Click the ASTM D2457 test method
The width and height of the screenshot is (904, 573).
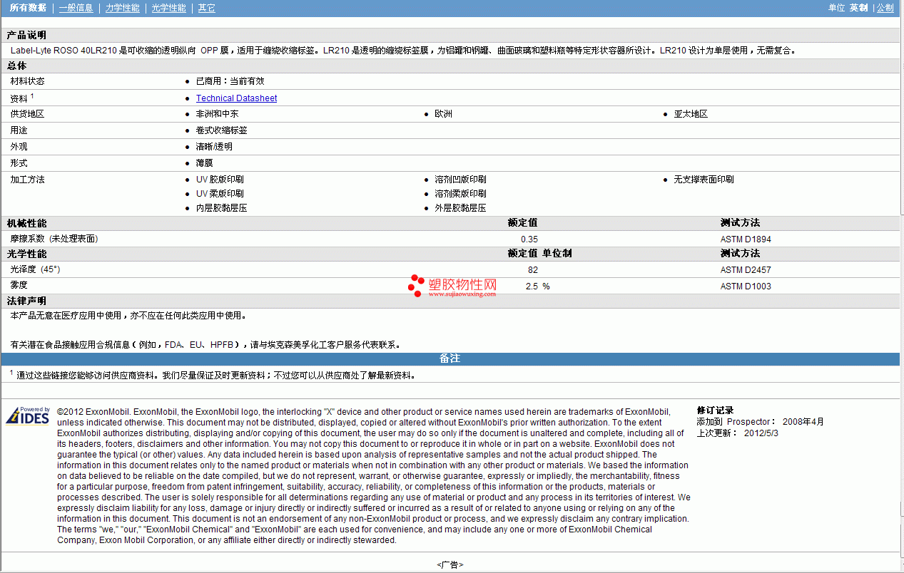pos(746,270)
